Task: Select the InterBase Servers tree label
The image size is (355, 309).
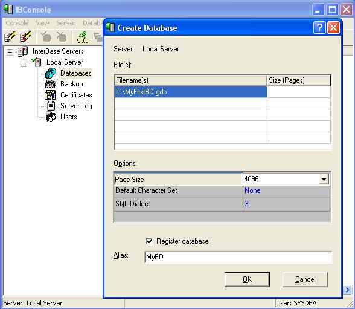Action: (58, 51)
